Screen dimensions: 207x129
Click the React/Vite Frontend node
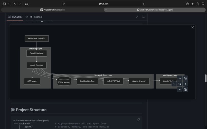[36, 38]
